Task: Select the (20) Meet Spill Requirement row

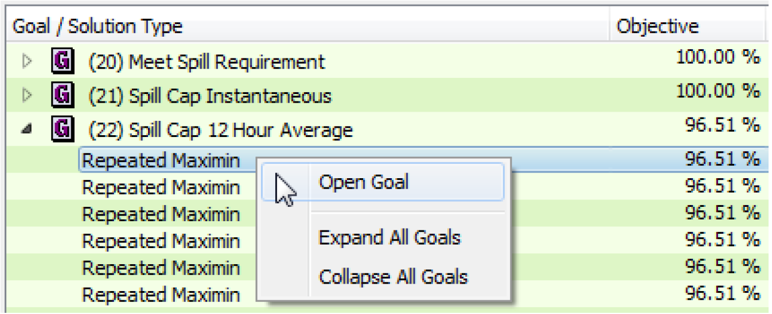Action: 207,61
